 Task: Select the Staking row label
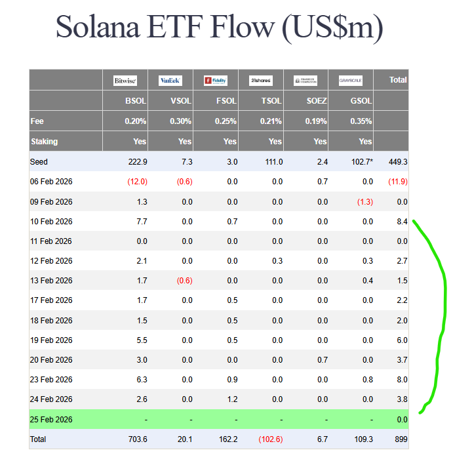(44, 142)
